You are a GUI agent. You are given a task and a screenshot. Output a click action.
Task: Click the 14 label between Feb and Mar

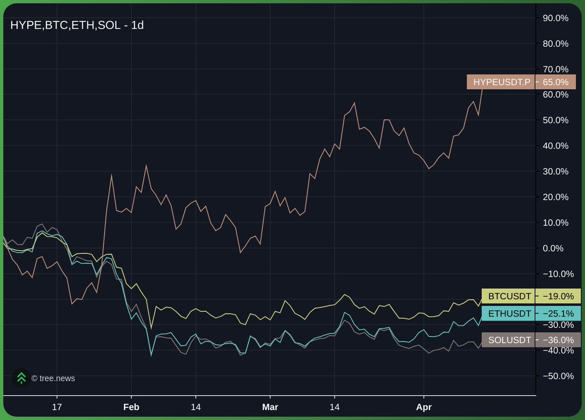pyautogui.click(x=195, y=407)
